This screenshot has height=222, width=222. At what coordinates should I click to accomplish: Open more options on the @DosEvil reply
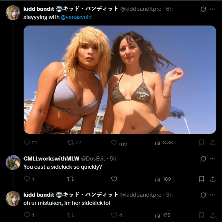point(213,159)
